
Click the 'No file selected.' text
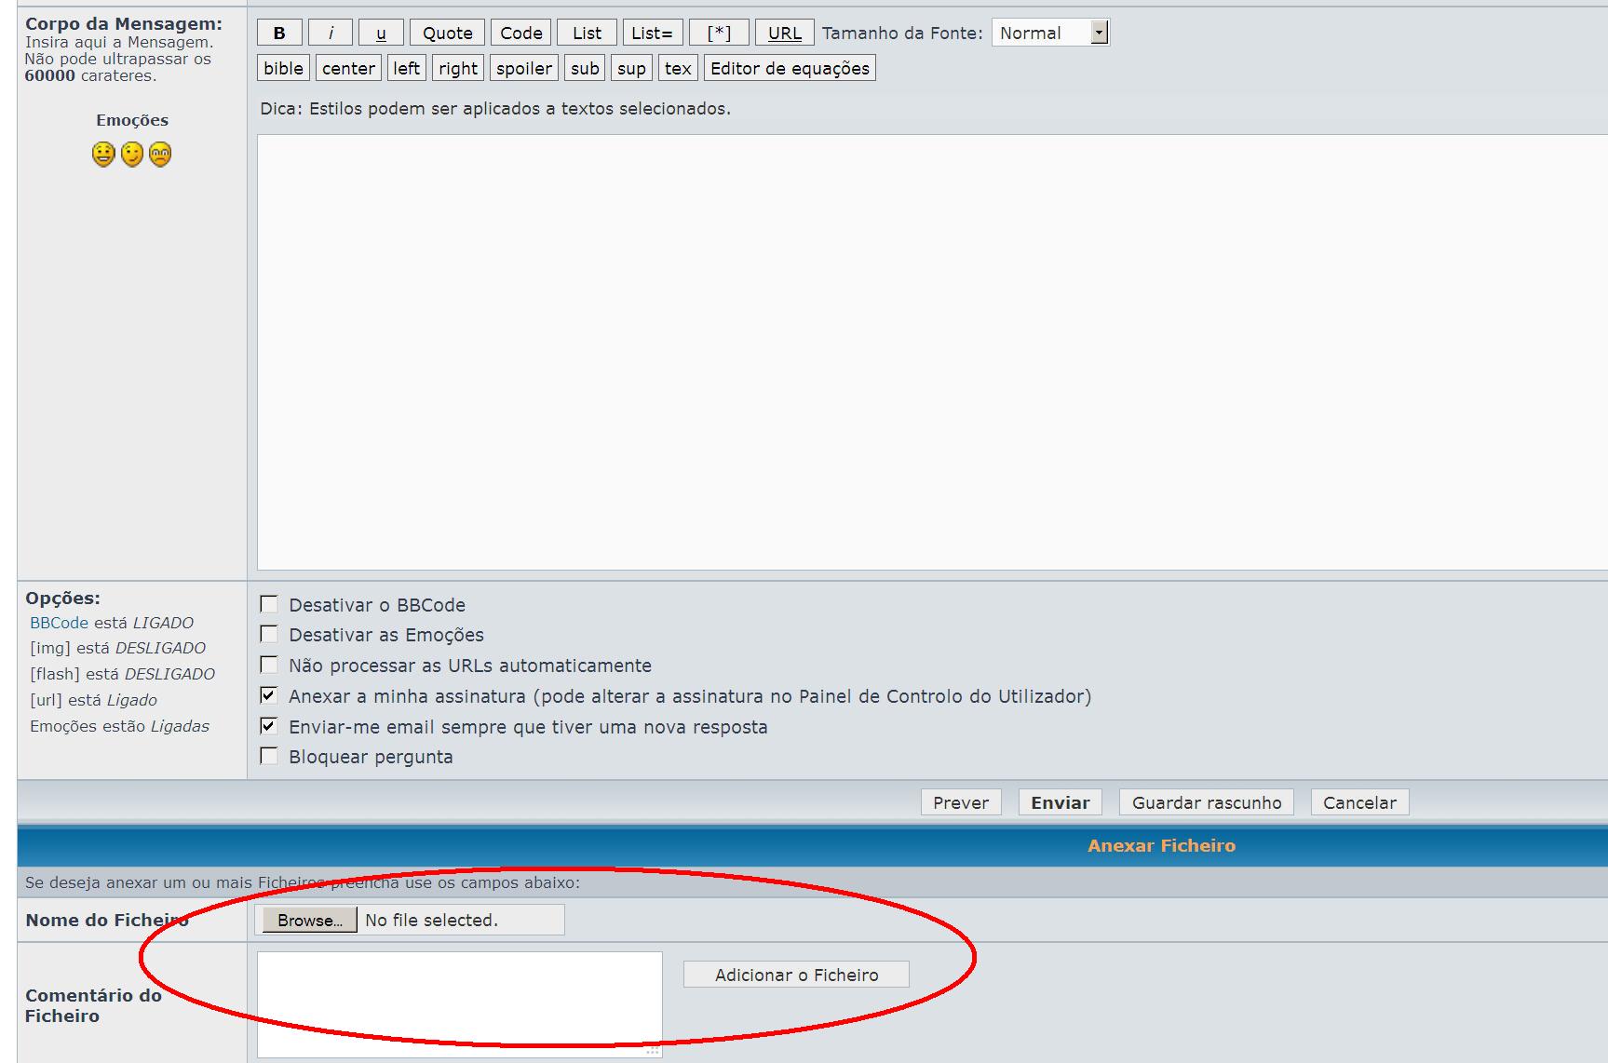pyautogui.click(x=432, y=920)
